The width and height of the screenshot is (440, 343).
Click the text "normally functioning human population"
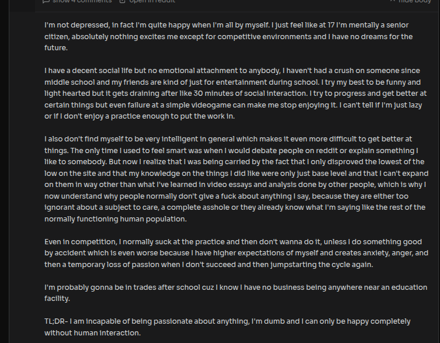pyautogui.click(x=116, y=219)
